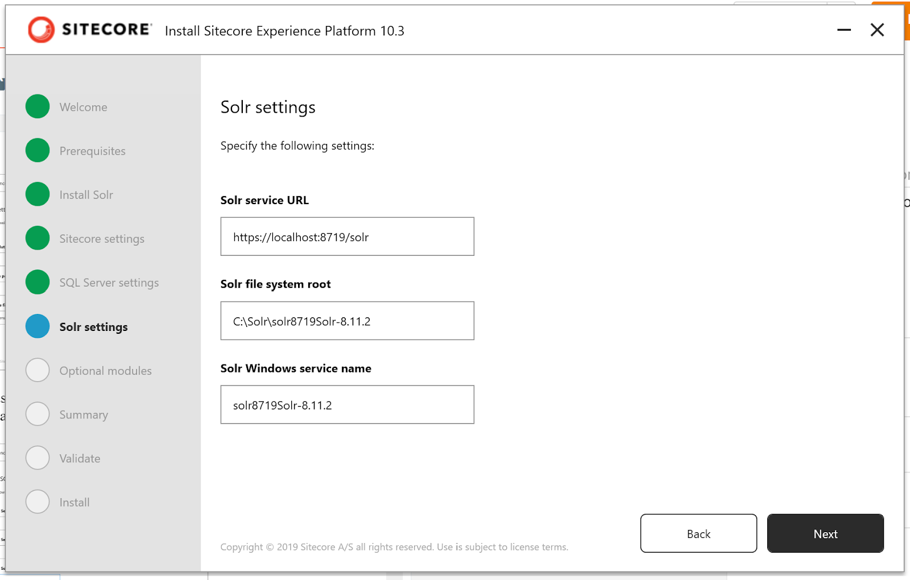Edit the Solr file system root field
Image resolution: width=910 pixels, height=580 pixels.
pos(347,321)
